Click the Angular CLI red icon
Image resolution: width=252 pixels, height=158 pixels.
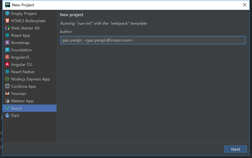7,64
